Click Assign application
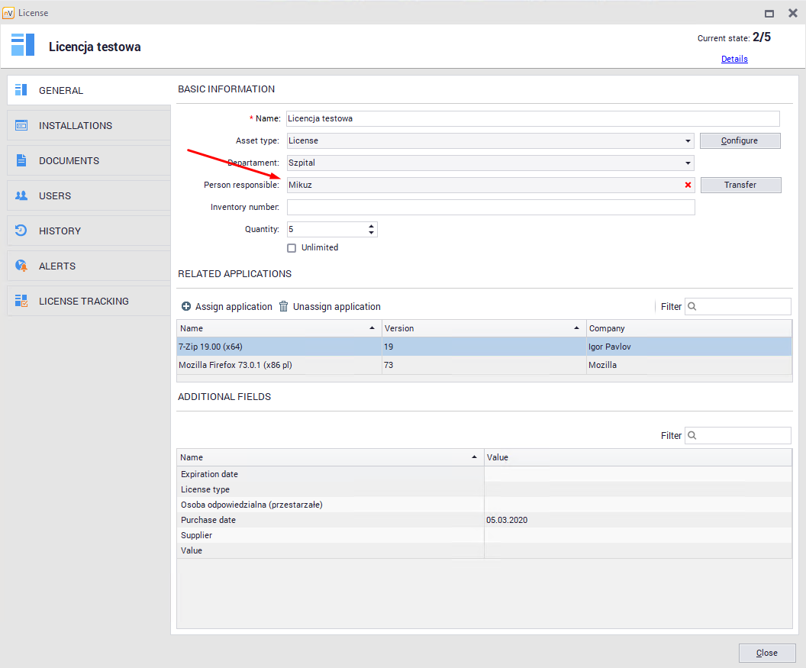The width and height of the screenshot is (806, 668). (x=227, y=306)
